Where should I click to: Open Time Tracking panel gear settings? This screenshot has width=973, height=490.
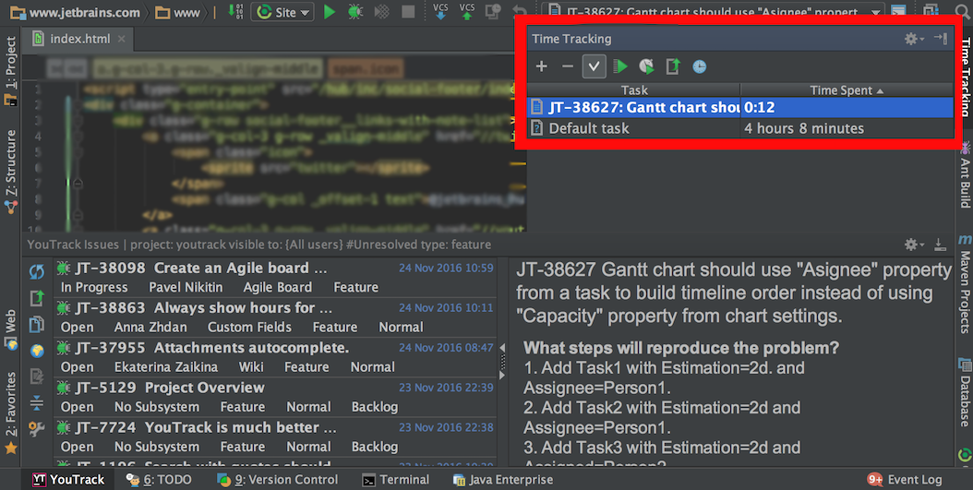click(x=913, y=39)
